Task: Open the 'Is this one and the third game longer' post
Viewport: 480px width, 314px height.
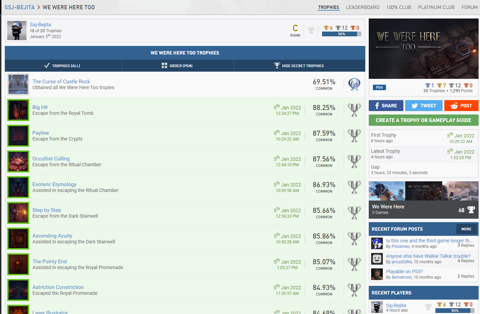Action: click(x=429, y=241)
